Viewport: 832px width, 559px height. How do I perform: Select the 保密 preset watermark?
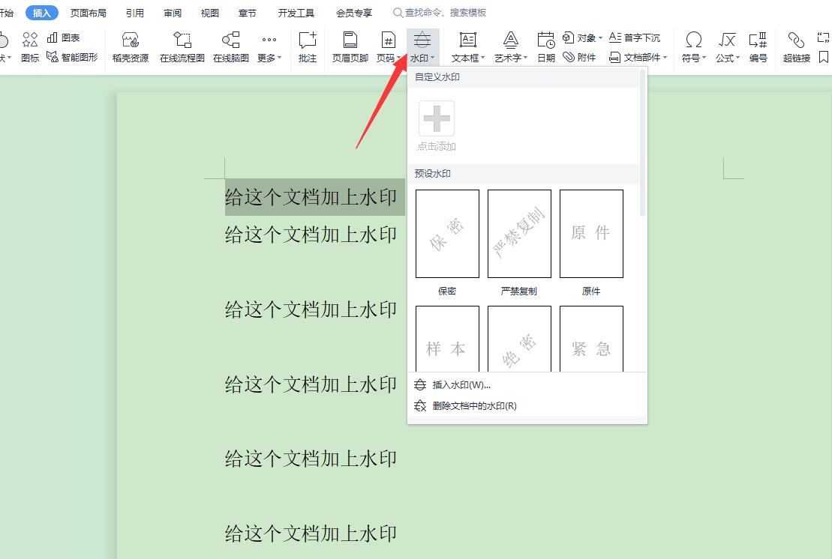click(x=446, y=233)
